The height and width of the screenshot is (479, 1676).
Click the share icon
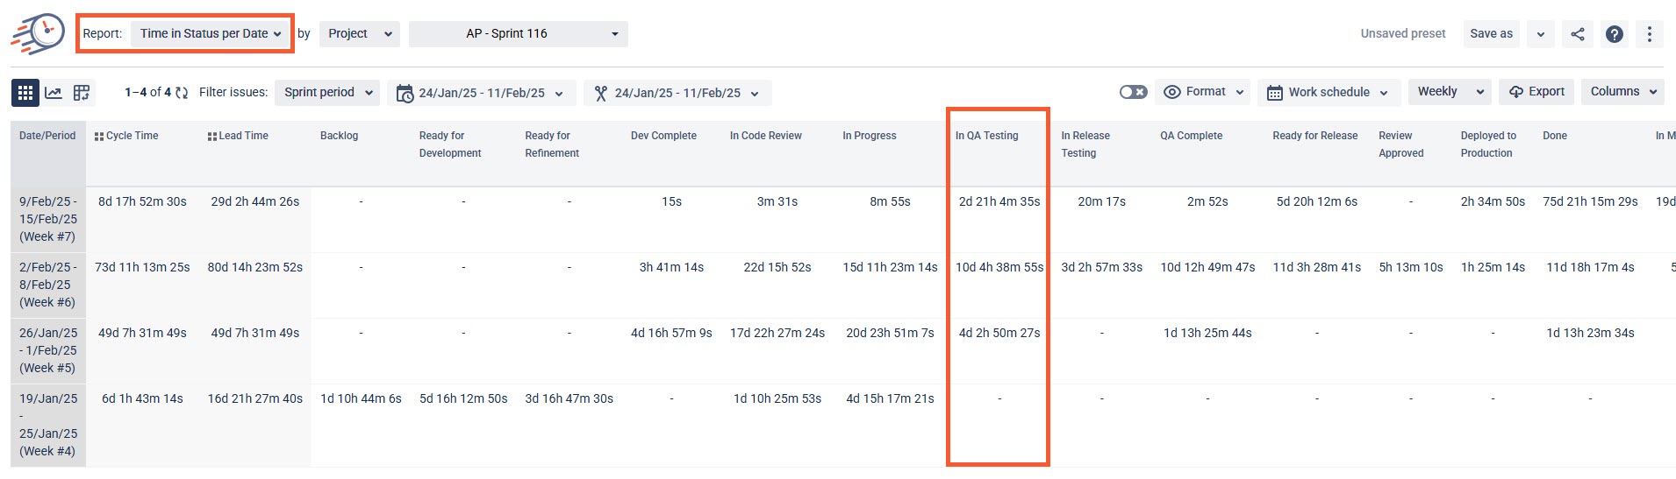pyautogui.click(x=1578, y=34)
